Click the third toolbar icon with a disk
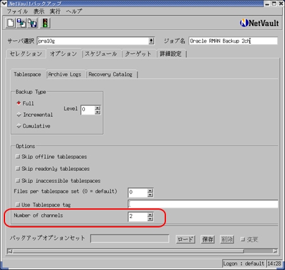Screen dimensions: 285x270 (32, 23)
